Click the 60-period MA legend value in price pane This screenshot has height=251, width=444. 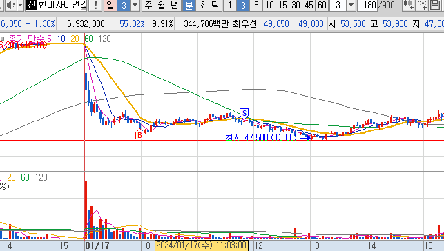tap(88, 39)
